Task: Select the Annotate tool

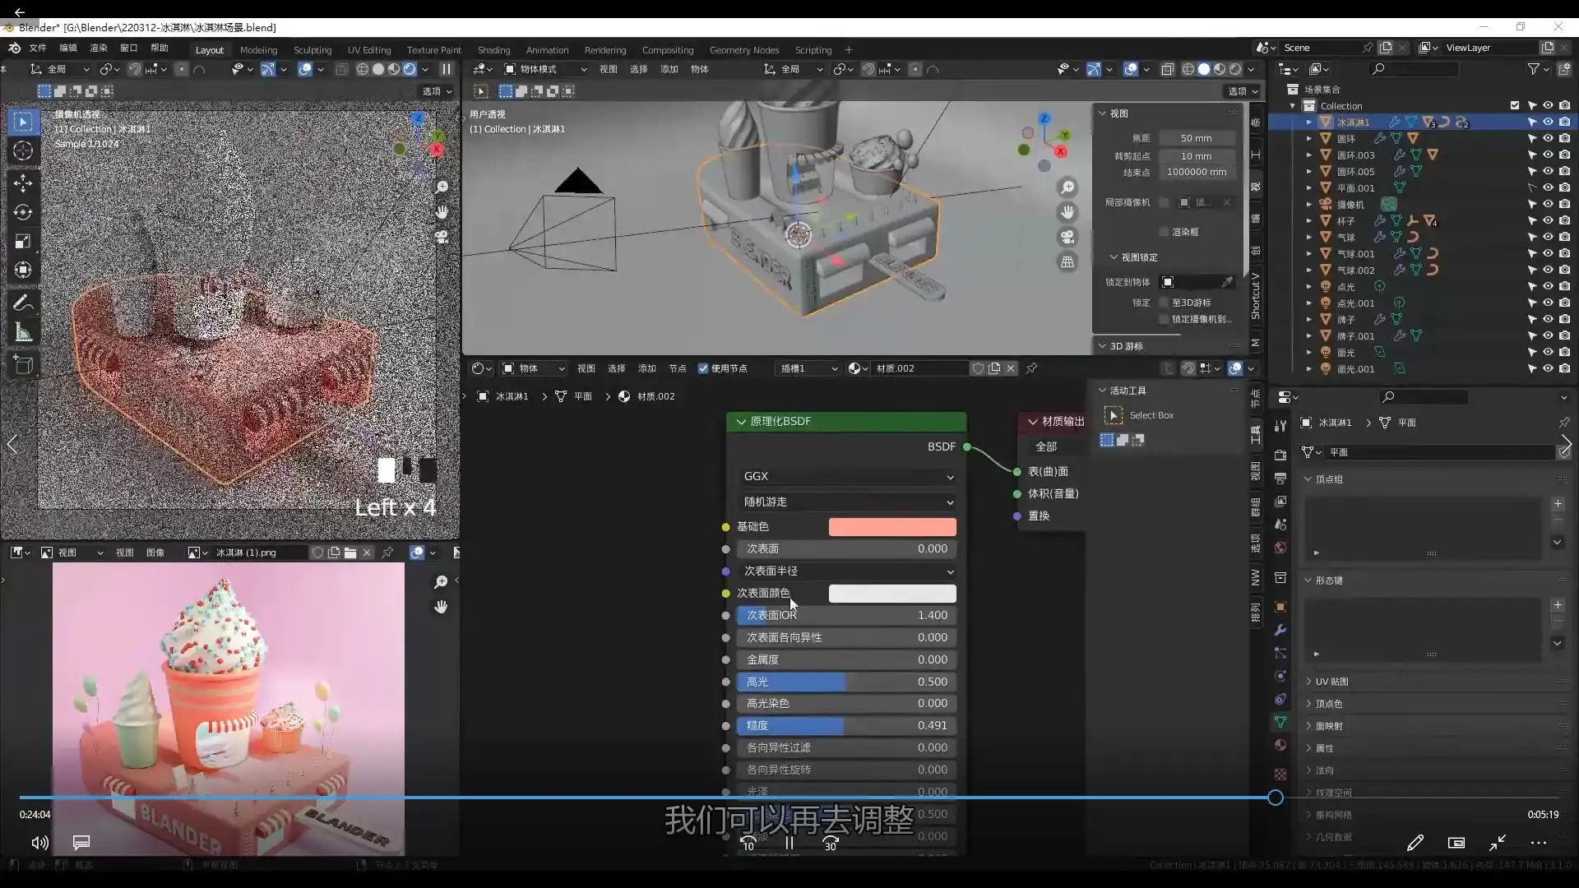Action: coord(23,303)
